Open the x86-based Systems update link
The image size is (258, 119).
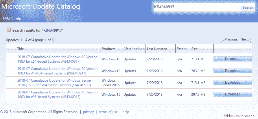(58, 95)
